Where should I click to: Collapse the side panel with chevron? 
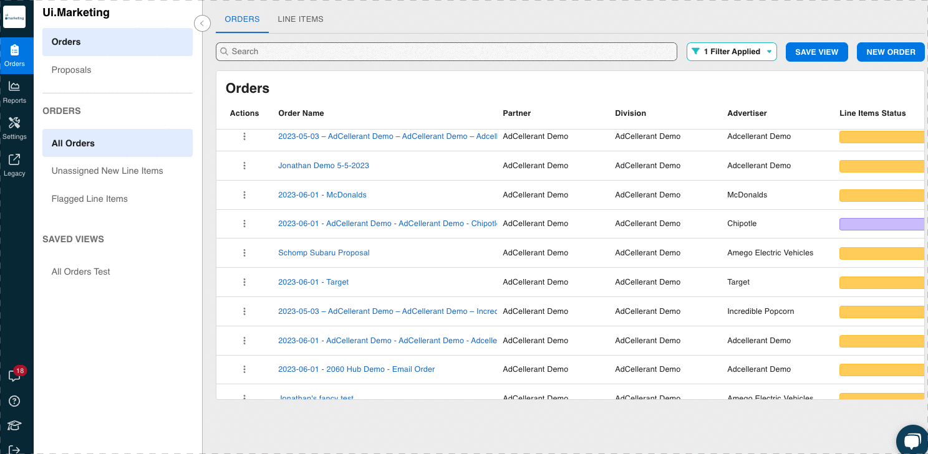point(202,23)
